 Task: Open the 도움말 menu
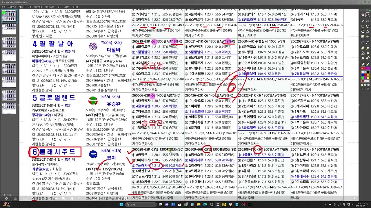(x=75, y=6)
